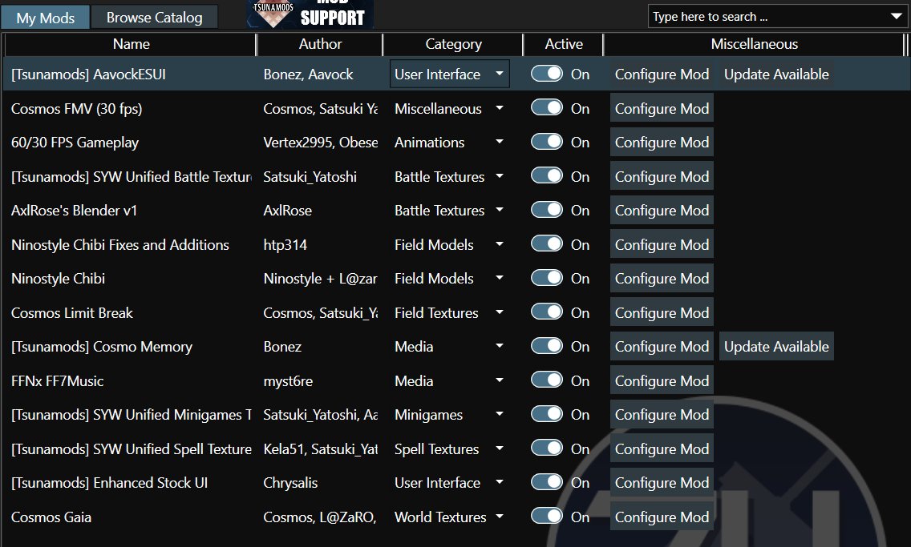Viewport: 911px width, 547px height.
Task: Disable the 60/30 FPS Gameplay mod
Action: click(x=547, y=142)
